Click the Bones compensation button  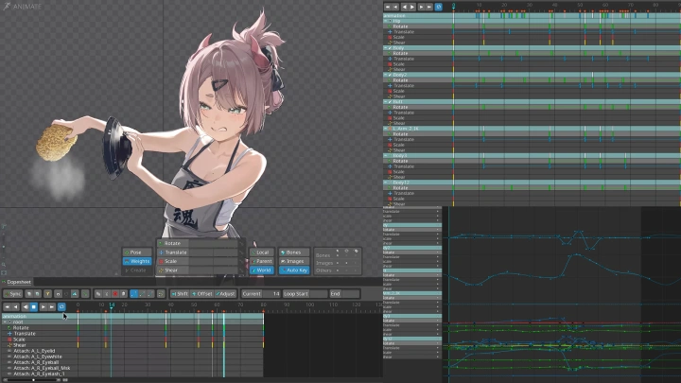294,252
